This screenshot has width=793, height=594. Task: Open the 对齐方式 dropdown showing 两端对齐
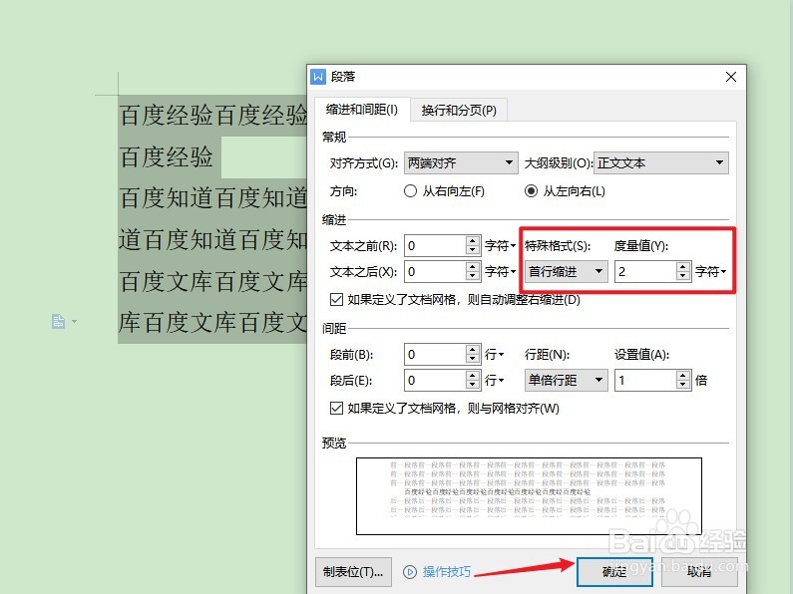461,163
